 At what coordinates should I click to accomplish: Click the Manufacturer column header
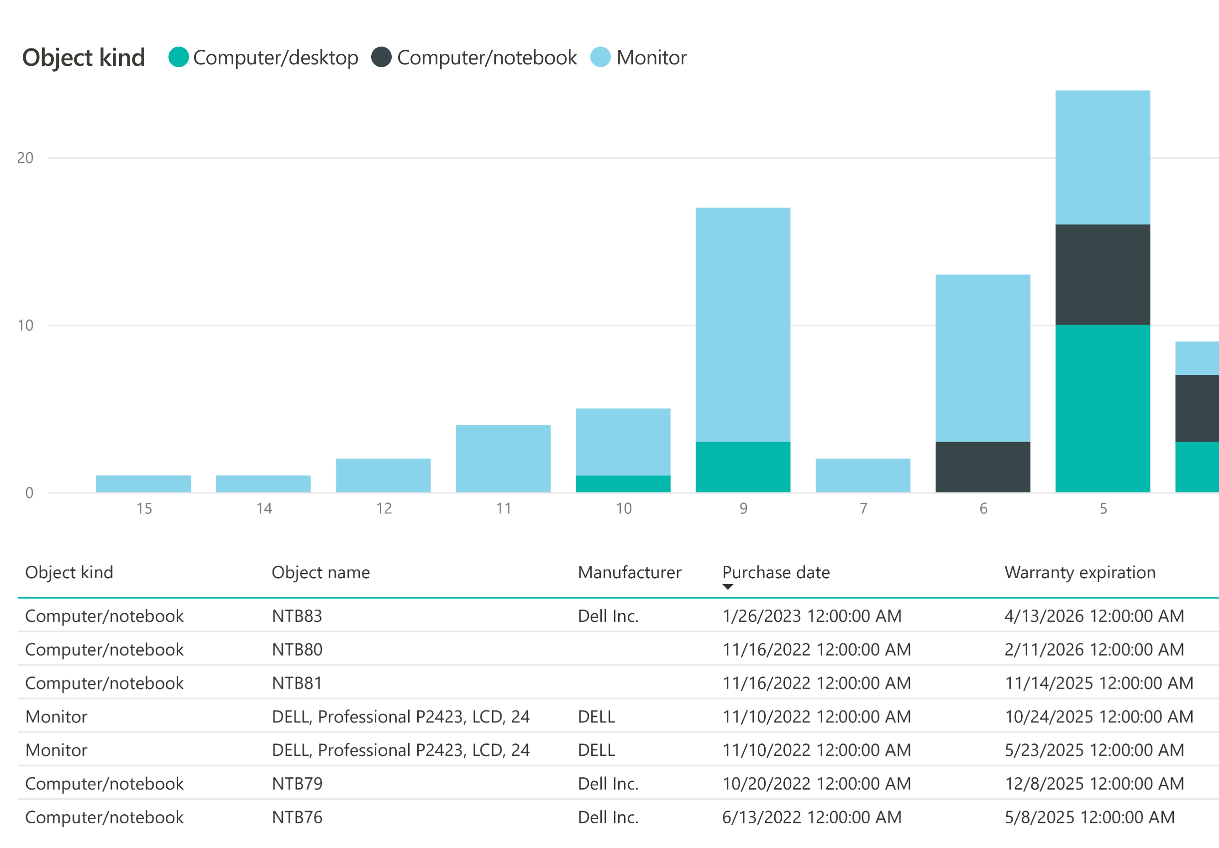629,573
